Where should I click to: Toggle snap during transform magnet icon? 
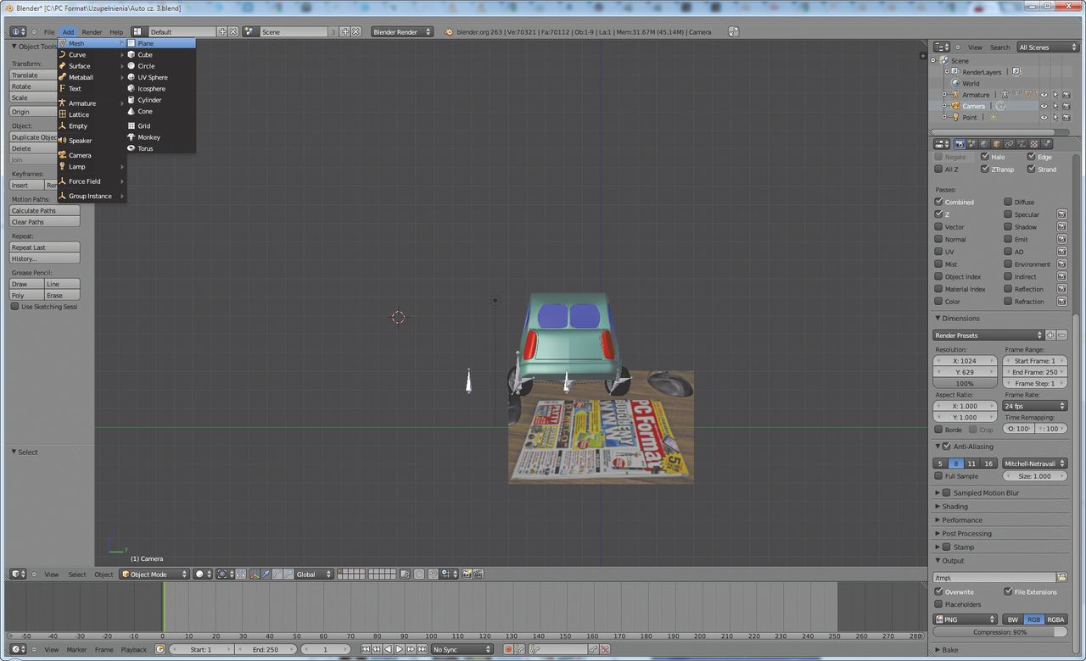(x=433, y=575)
